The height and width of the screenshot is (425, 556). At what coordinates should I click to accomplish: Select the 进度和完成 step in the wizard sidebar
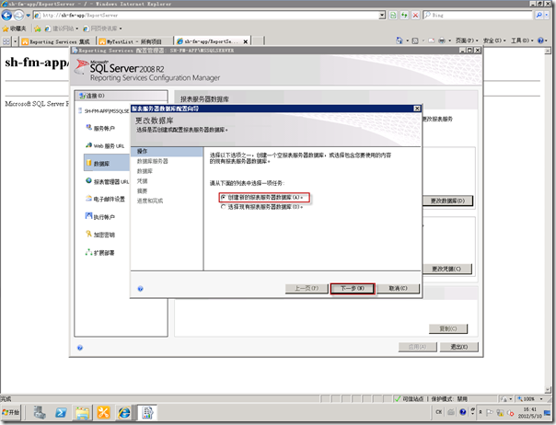click(150, 201)
